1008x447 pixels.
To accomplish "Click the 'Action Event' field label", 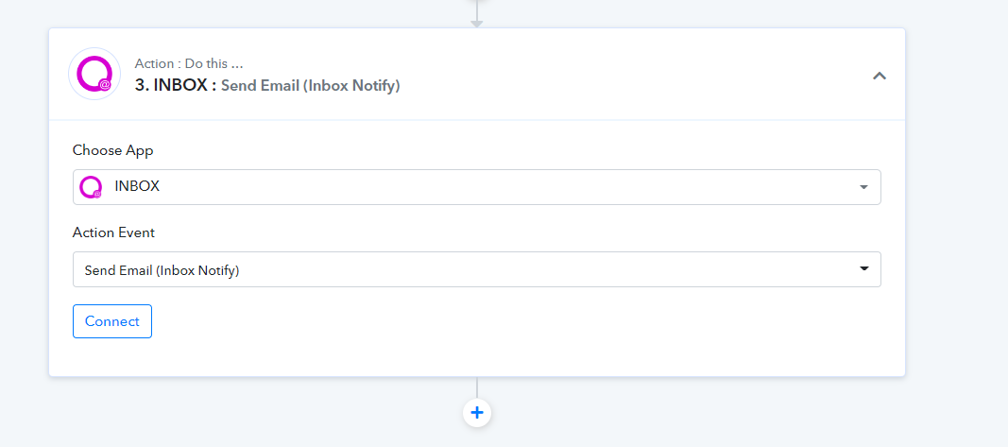I will (113, 232).
